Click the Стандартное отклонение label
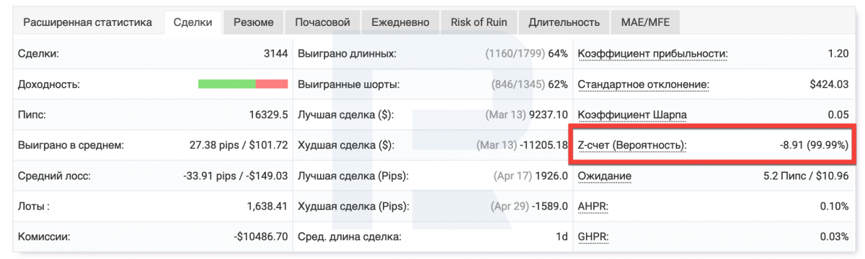This screenshot has height=259, width=865. 643,85
